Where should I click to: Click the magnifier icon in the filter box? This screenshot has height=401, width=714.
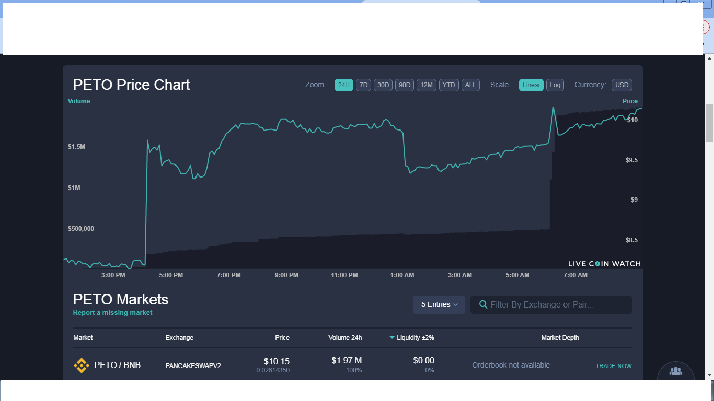pyautogui.click(x=483, y=304)
